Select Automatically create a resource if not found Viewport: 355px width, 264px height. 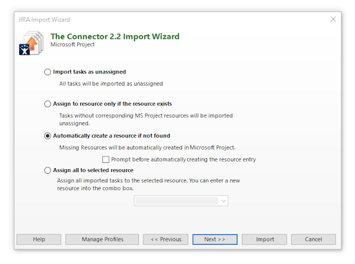pyautogui.click(x=48, y=136)
